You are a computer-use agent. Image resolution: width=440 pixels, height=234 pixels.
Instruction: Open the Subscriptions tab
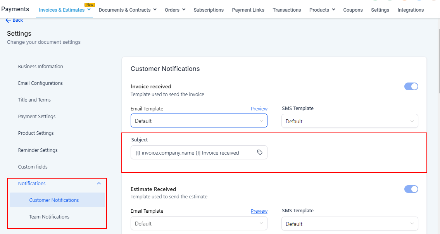[209, 10]
